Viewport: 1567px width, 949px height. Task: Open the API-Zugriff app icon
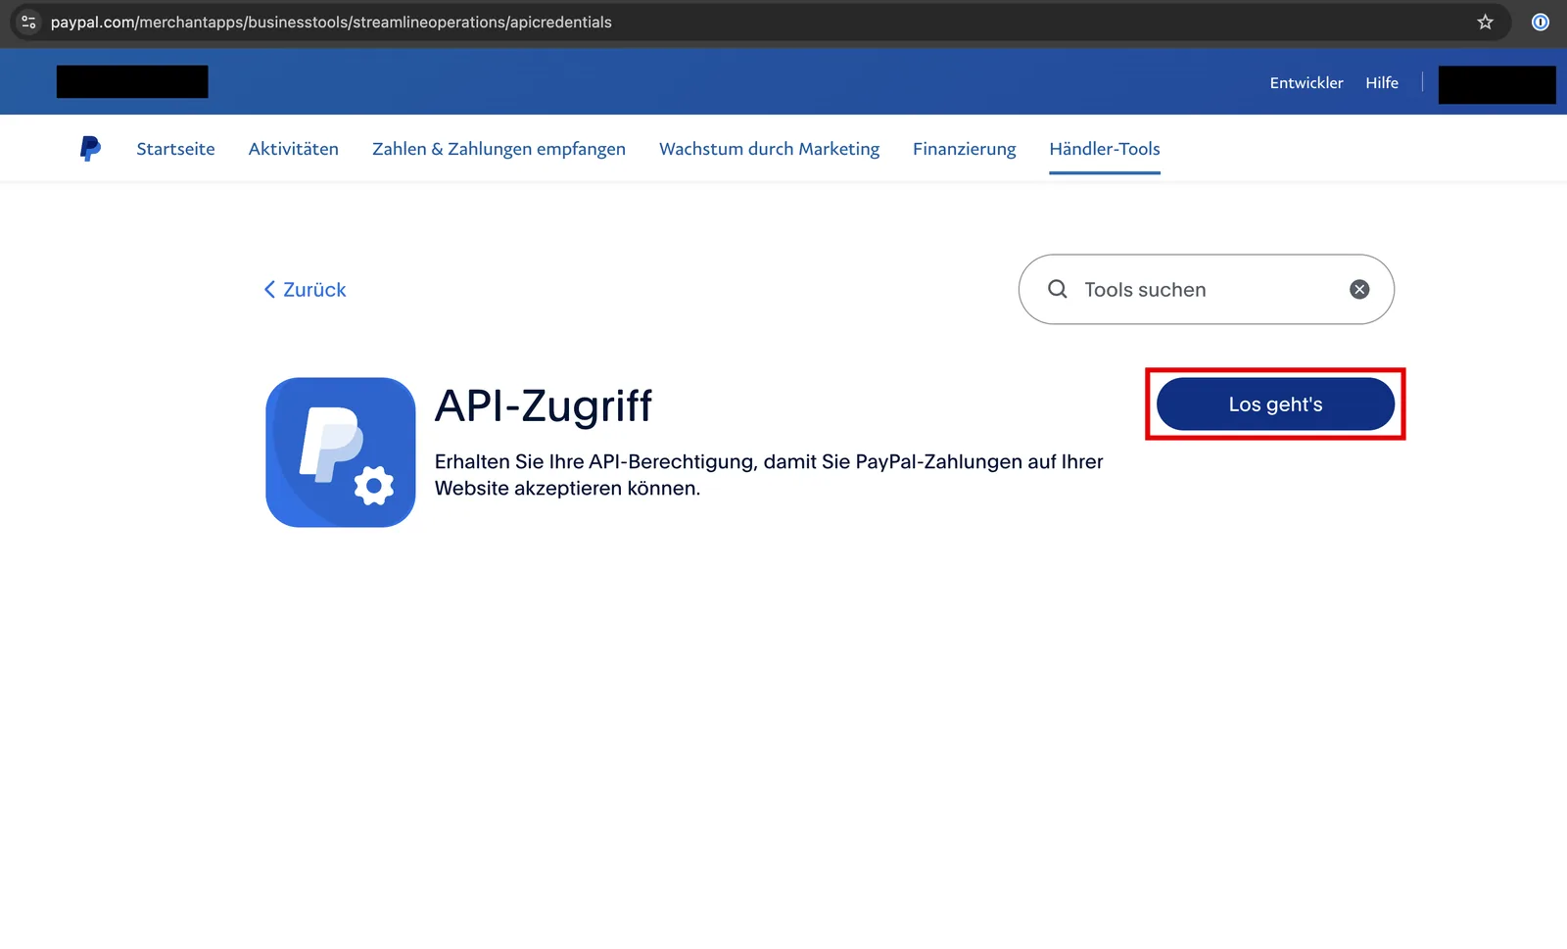[341, 452]
